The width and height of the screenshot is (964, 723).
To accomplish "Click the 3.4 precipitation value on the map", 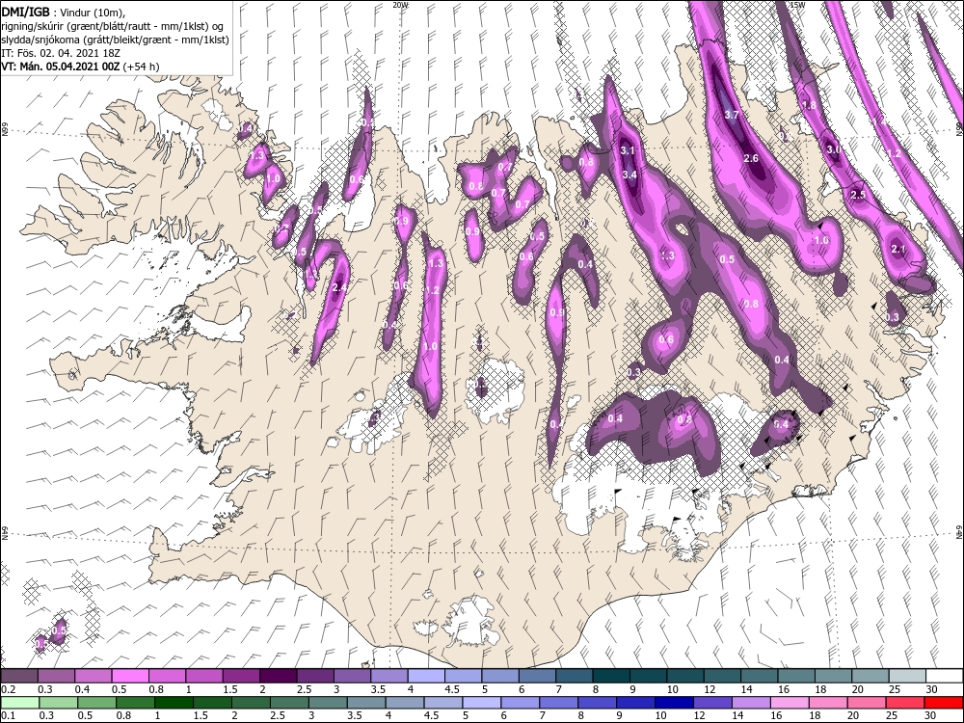I will tap(629, 174).
